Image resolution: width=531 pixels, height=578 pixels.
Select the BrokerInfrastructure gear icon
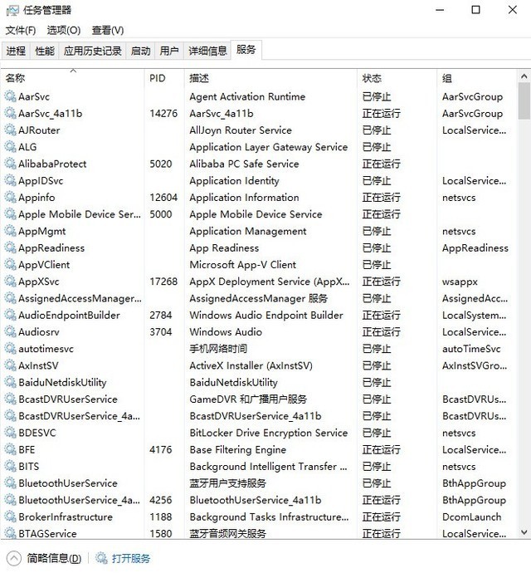pyautogui.click(x=10, y=517)
